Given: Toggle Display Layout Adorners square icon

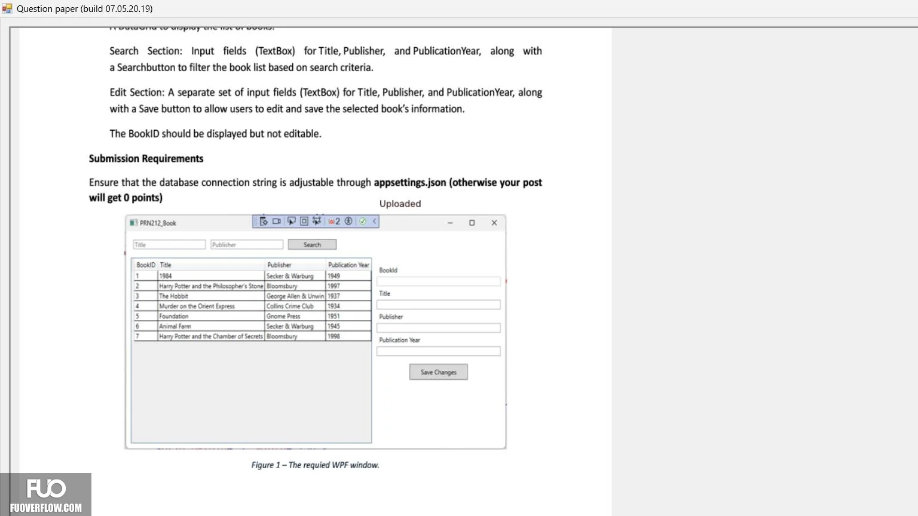Looking at the screenshot, I should pyautogui.click(x=304, y=222).
